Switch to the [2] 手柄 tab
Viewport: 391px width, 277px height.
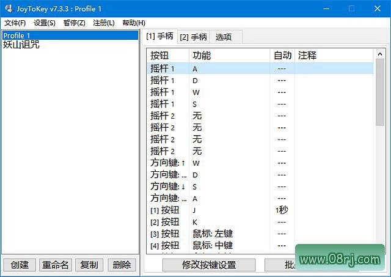(193, 37)
